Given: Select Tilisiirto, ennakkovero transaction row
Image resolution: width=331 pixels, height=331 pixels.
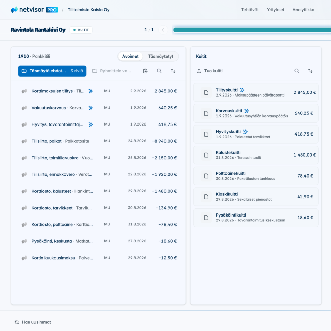Looking at the screenshot, I should (x=99, y=174).
